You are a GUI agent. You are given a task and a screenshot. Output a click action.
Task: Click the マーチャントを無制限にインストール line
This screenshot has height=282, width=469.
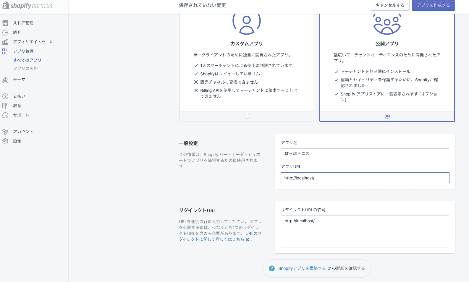click(376, 72)
